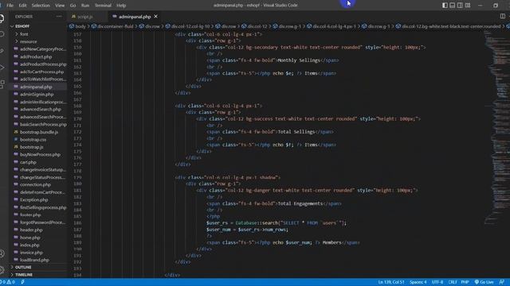Toggle secondary side bar layout icon

460,6
